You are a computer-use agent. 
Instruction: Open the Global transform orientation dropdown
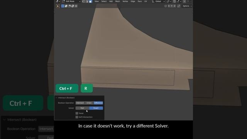[x=158, y=2]
